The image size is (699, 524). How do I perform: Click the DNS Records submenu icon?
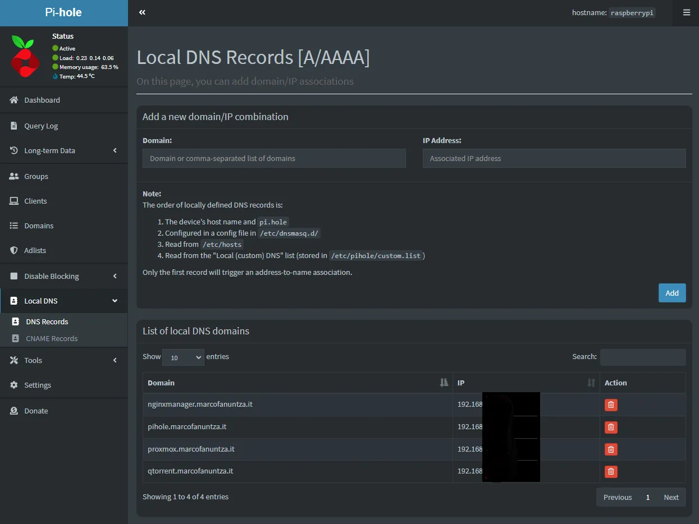click(x=16, y=321)
